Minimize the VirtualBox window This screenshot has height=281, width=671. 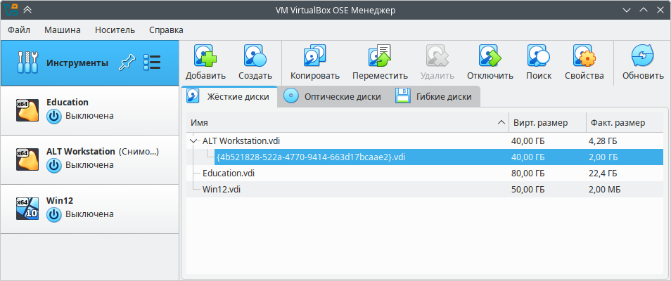tap(627, 9)
